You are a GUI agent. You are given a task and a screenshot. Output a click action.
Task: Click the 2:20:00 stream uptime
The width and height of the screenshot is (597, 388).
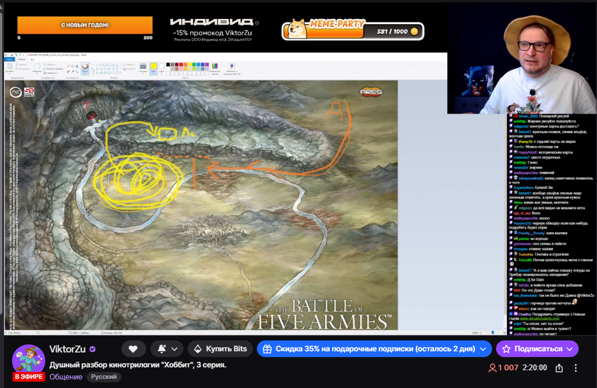534,368
